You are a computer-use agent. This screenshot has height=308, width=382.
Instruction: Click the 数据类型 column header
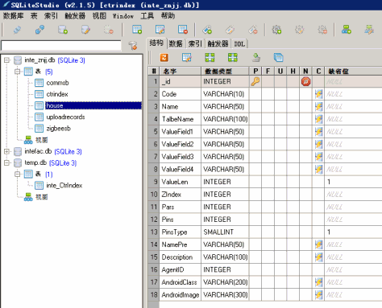point(225,72)
